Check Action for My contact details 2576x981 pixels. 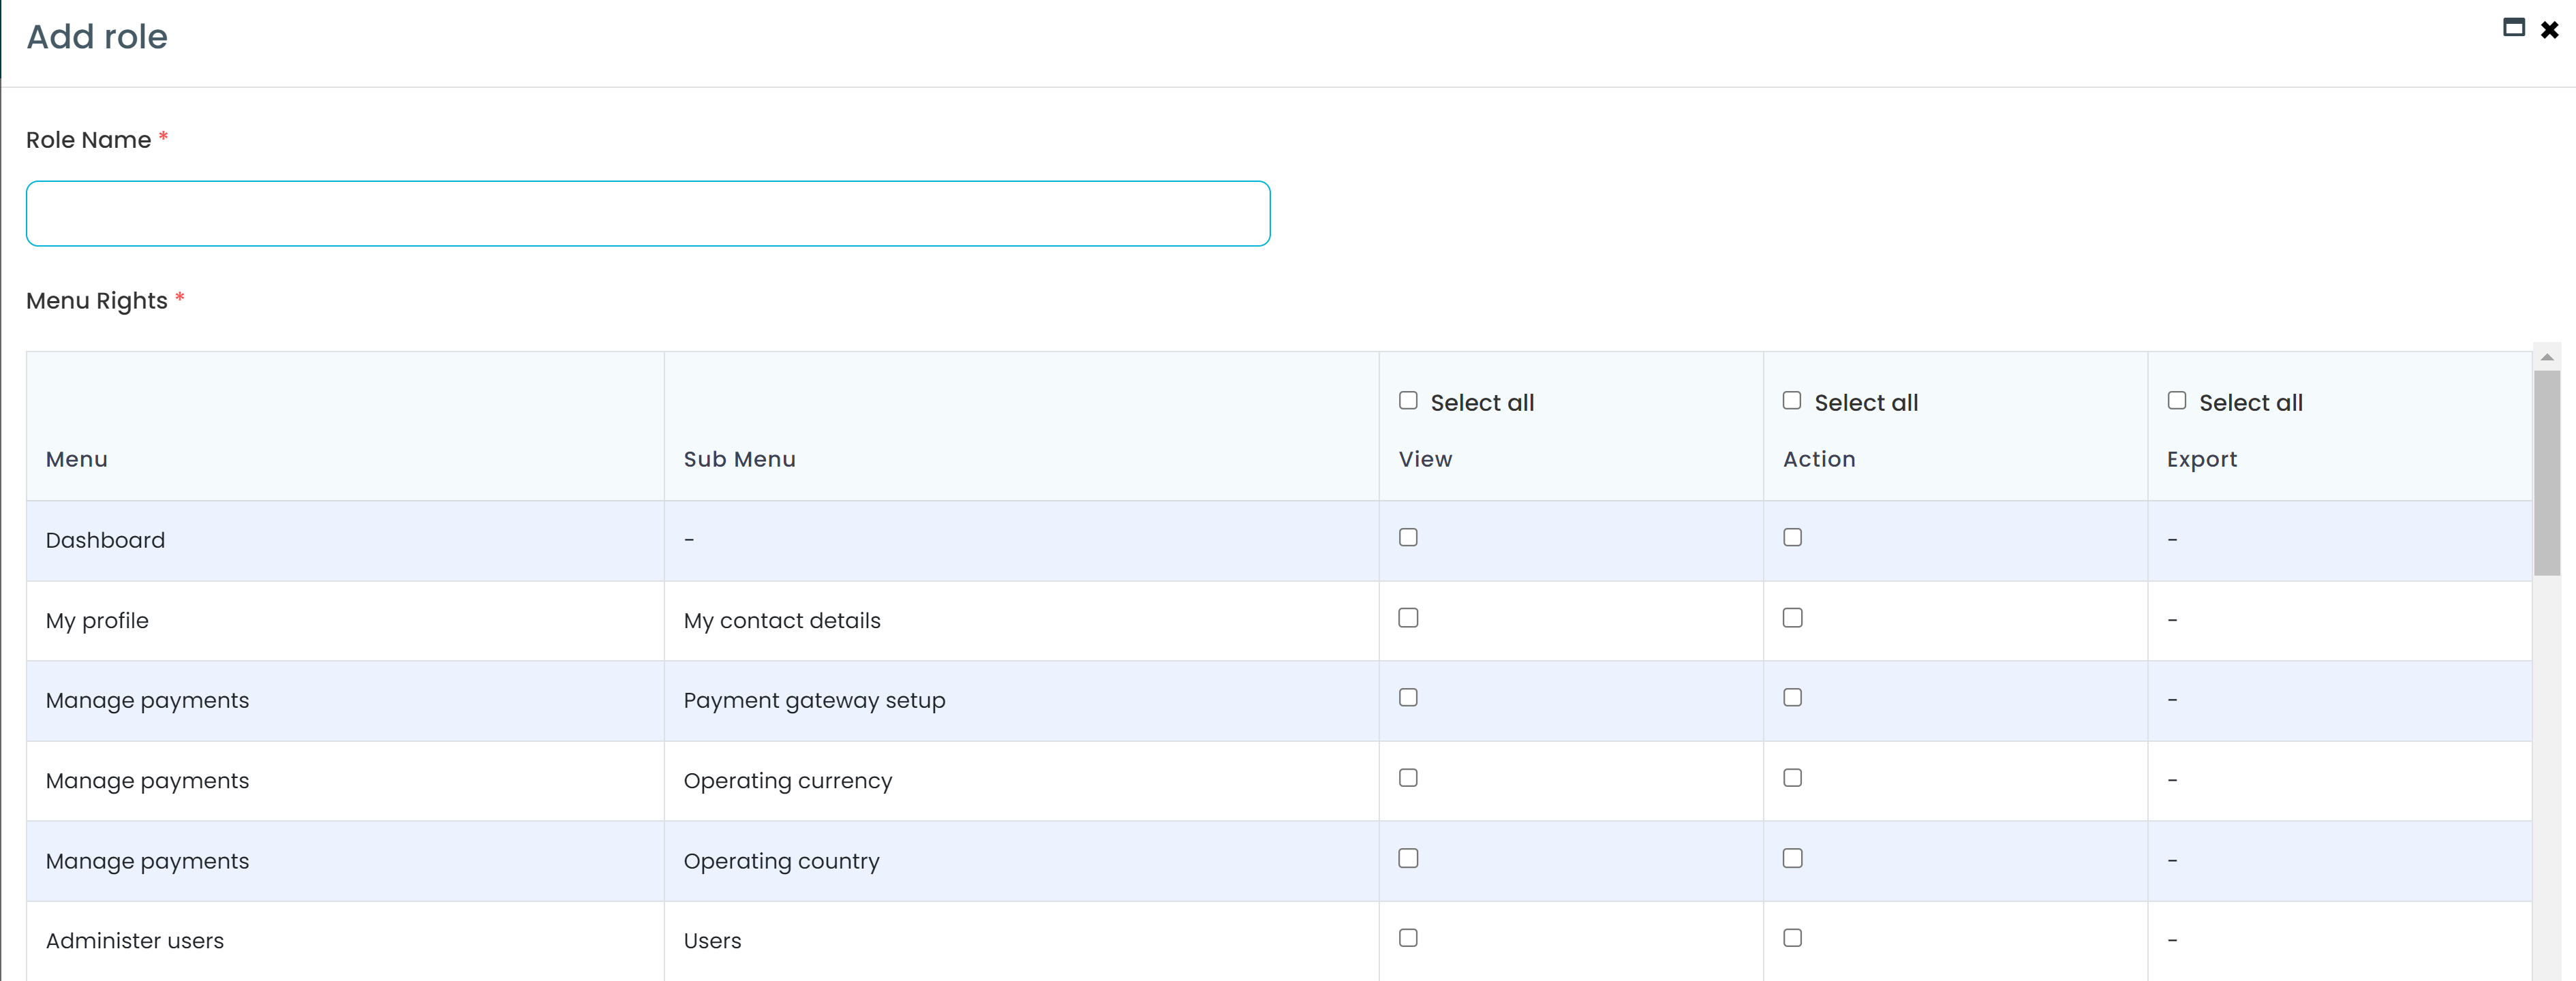[1792, 618]
